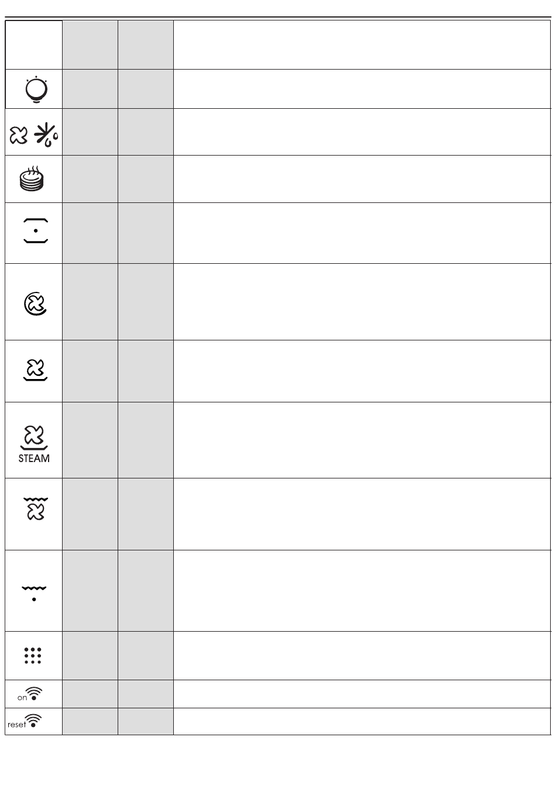Click the 'on' text beside Wi-Fi
Screen dimensions: 556x806
point(22,698)
